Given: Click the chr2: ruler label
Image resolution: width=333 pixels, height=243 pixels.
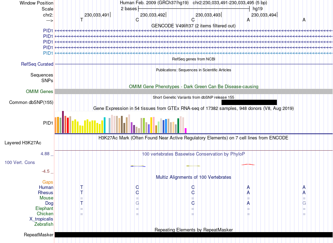Looking at the screenshot, I should coord(48,15).
